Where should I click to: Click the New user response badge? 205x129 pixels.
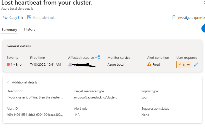pos(184,65)
